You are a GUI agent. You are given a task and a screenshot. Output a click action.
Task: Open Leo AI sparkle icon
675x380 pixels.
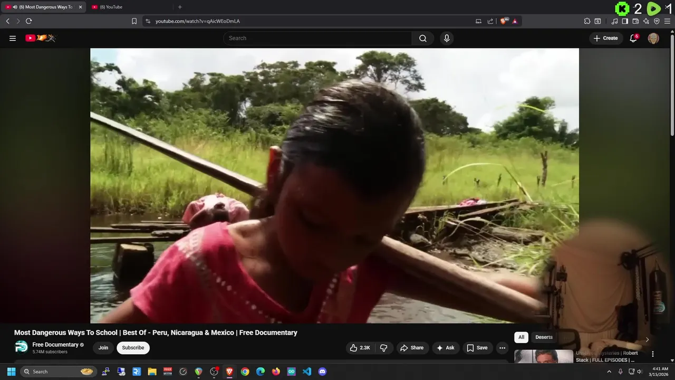tap(646, 21)
